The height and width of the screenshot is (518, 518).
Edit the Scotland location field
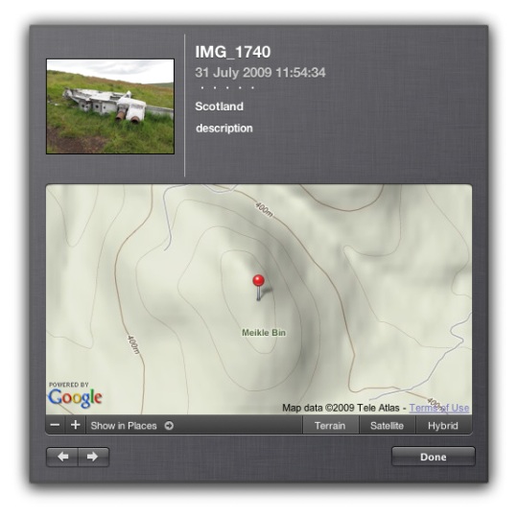pyautogui.click(x=219, y=106)
